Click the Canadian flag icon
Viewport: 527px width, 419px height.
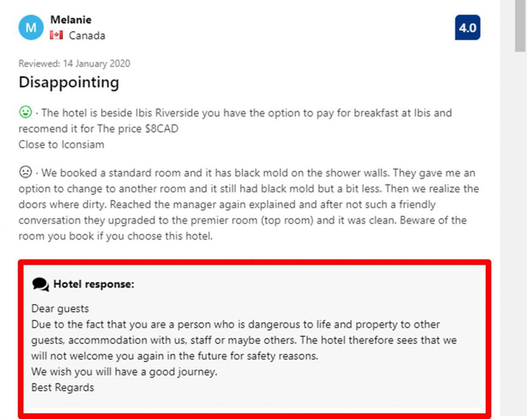click(57, 35)
